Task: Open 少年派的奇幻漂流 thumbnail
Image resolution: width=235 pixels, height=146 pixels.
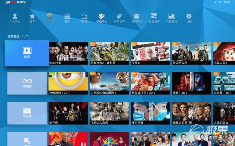Action: (109, 83)
